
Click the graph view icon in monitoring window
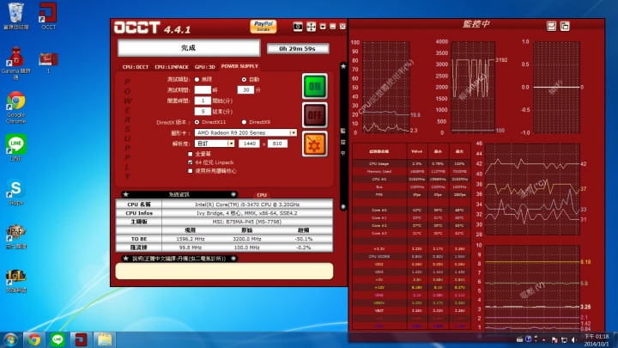(551, 27)
